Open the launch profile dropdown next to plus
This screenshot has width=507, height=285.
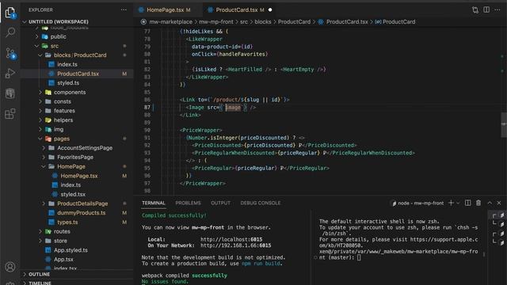pos(458,203)
